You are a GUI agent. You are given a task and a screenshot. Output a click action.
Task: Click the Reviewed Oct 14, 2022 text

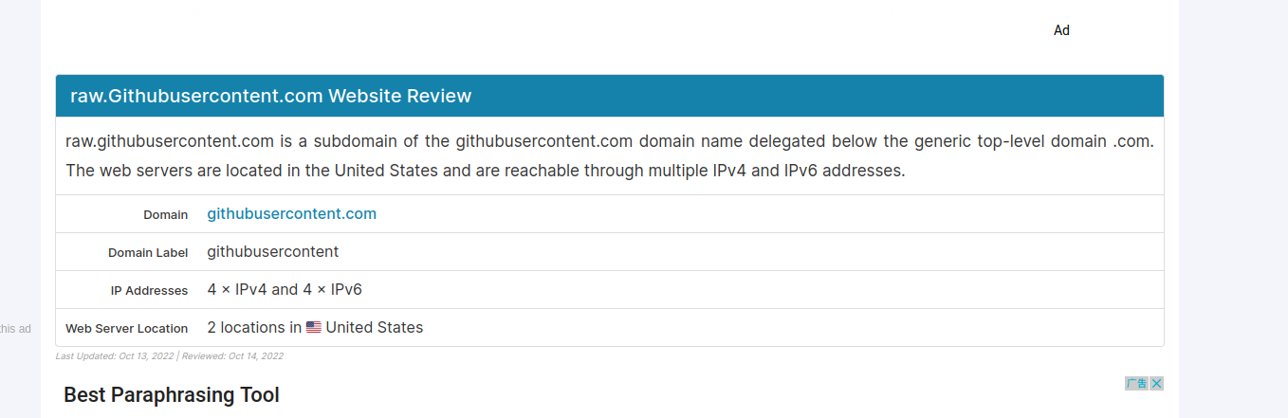[x=232, y=356]
